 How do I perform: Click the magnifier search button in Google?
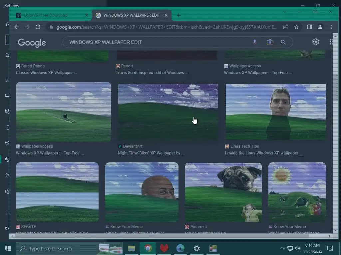283,42
